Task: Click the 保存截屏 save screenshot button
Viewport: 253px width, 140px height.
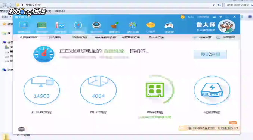Action: [x=226, y=37]
